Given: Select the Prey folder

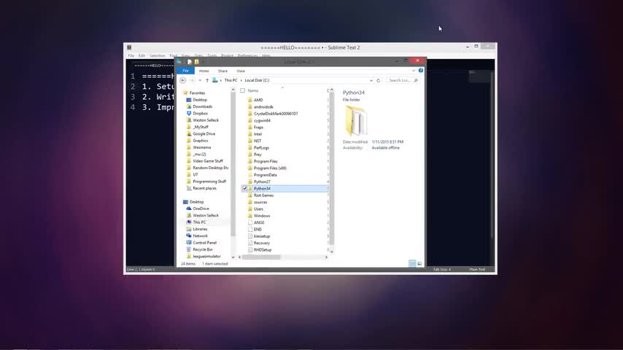Looking at the screenshot, I should tap(258, 155).
